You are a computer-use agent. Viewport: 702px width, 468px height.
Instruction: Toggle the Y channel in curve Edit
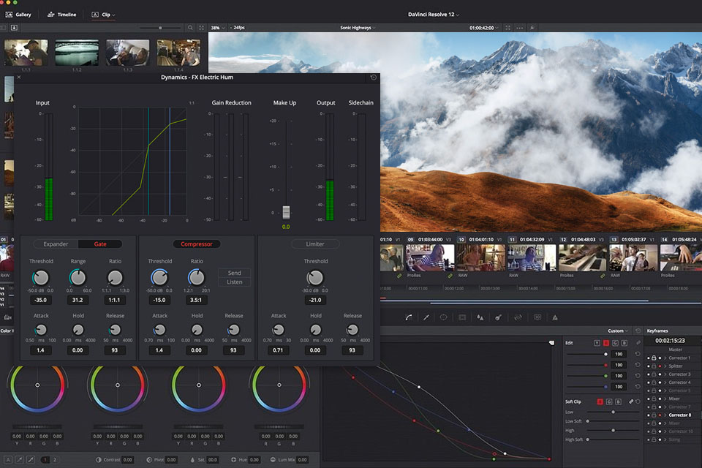(597, 343)
